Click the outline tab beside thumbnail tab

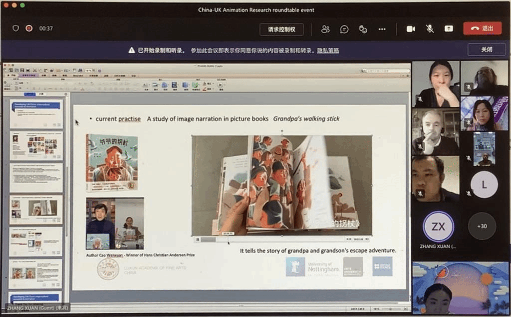[x=41, y=94]
